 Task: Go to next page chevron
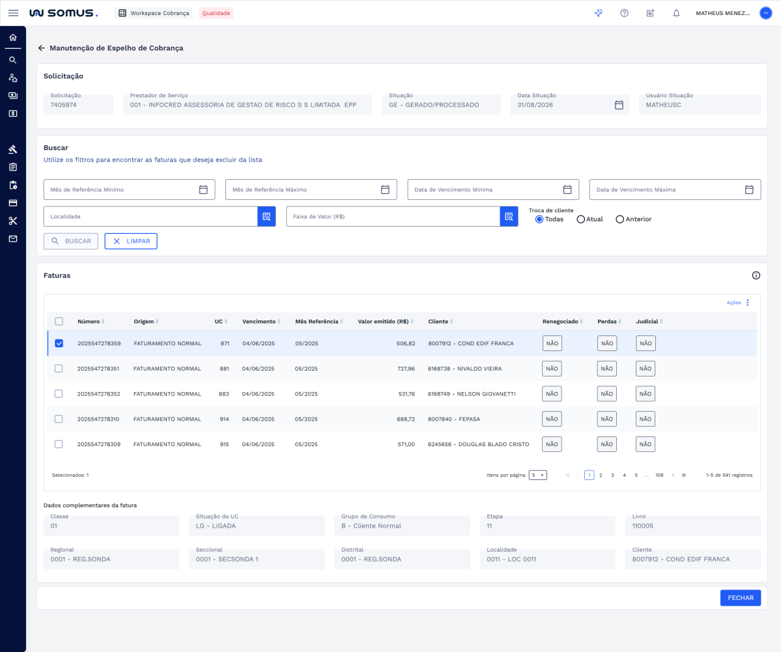pyautogui.click(x=673, y=475)
